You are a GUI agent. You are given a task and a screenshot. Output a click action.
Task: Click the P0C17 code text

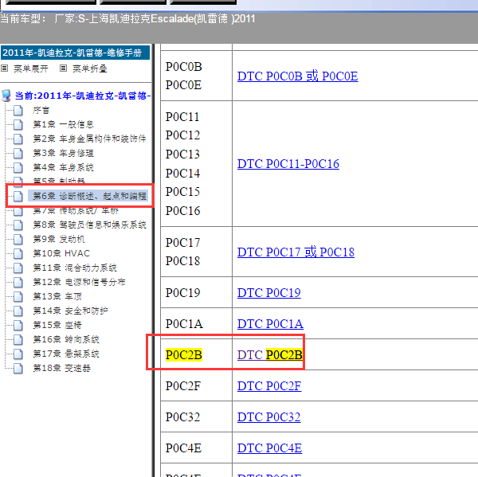(x=182, y=243)
